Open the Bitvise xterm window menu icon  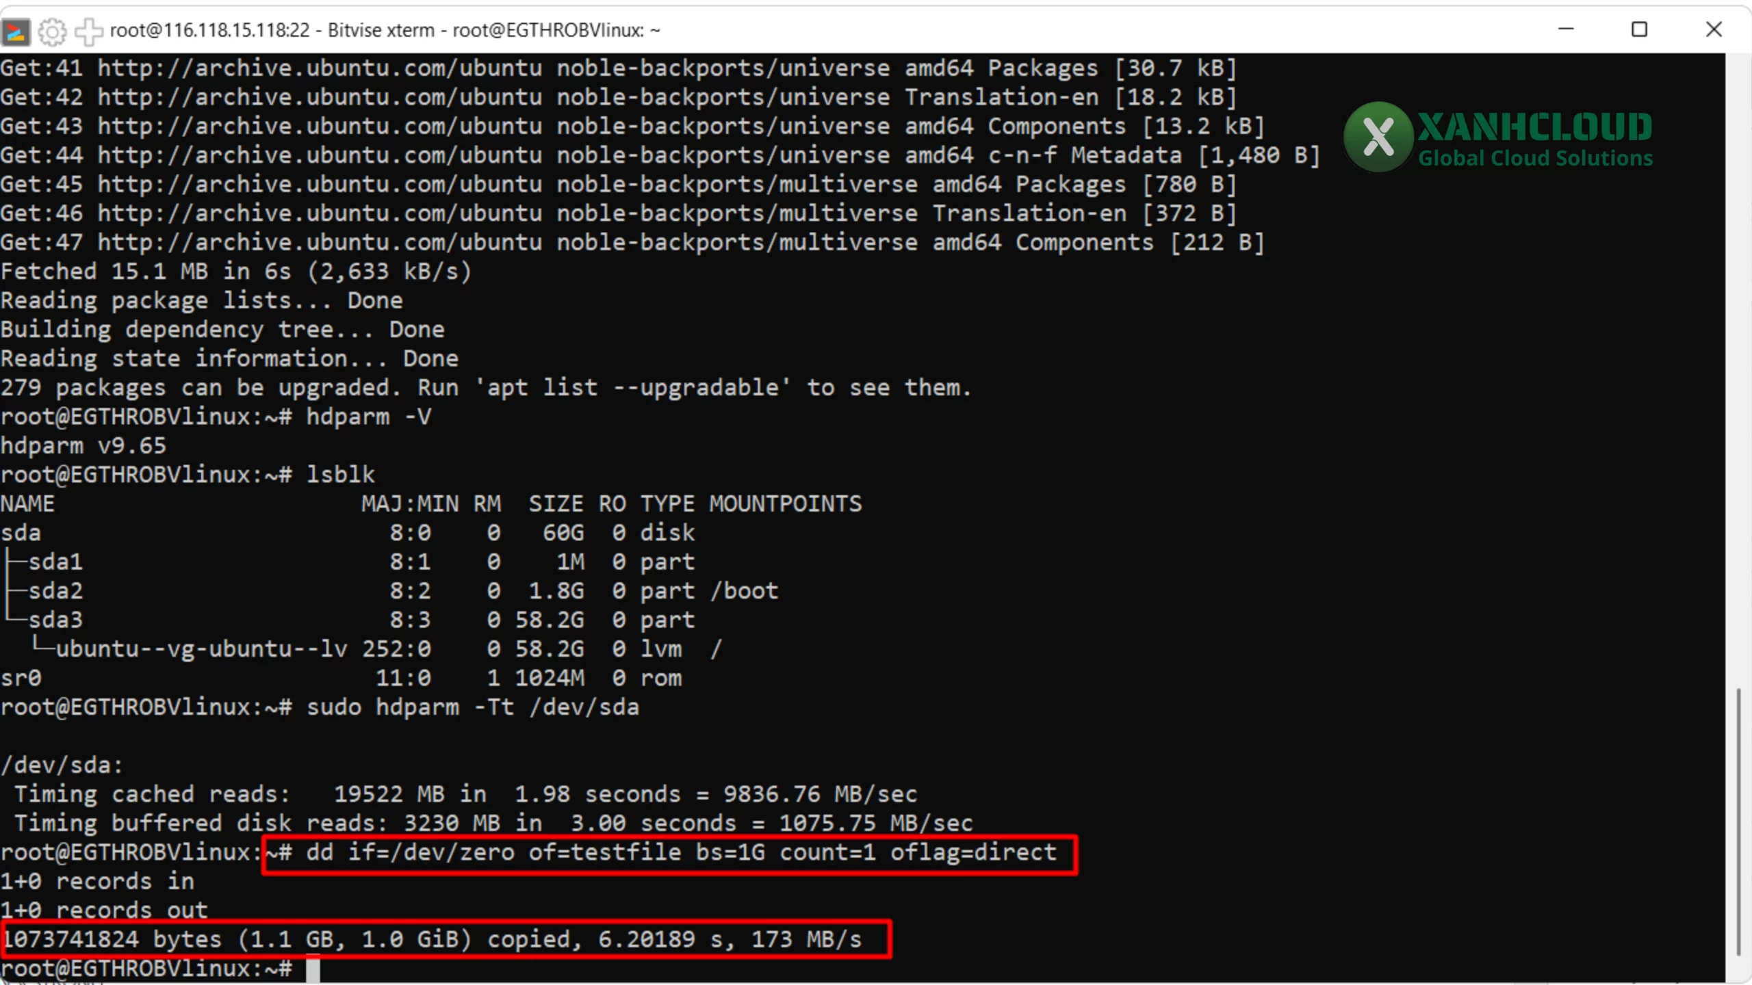[15, 31]
